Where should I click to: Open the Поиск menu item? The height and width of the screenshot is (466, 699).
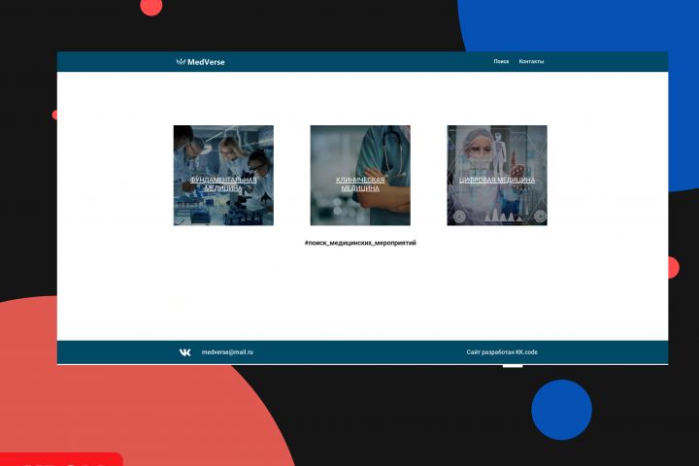tap(501, 61)
